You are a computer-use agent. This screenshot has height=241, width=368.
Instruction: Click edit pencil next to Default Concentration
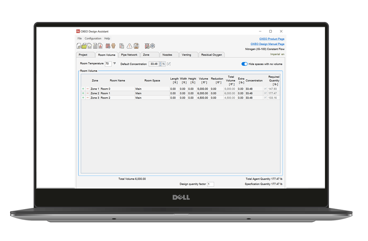(x=169, y=64)
